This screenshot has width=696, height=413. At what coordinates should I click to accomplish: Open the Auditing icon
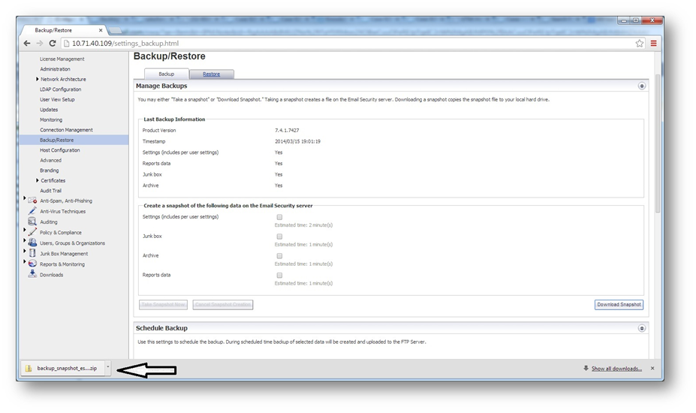tap(32, 222)
